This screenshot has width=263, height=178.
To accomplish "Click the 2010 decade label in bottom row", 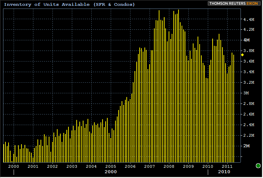I will pos(224,172).
